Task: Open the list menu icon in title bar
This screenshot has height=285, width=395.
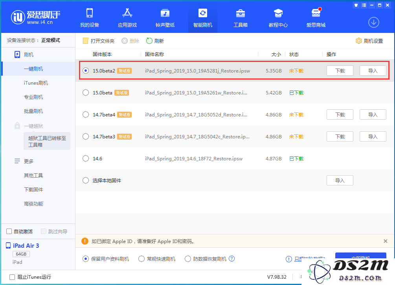Action: (364, 5)
